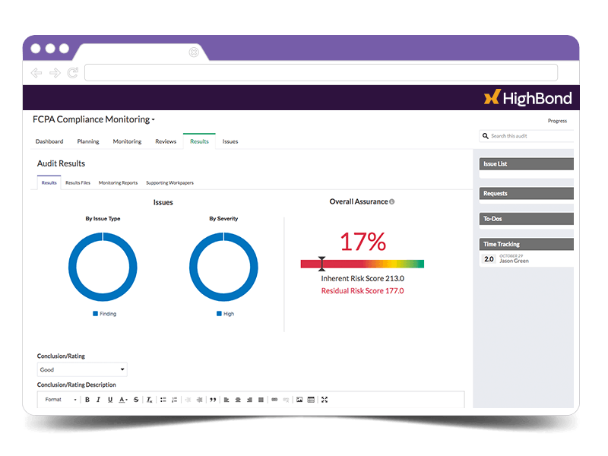Click the Progress link
This screenshot has width=608, height=456.
click(557, 121)
